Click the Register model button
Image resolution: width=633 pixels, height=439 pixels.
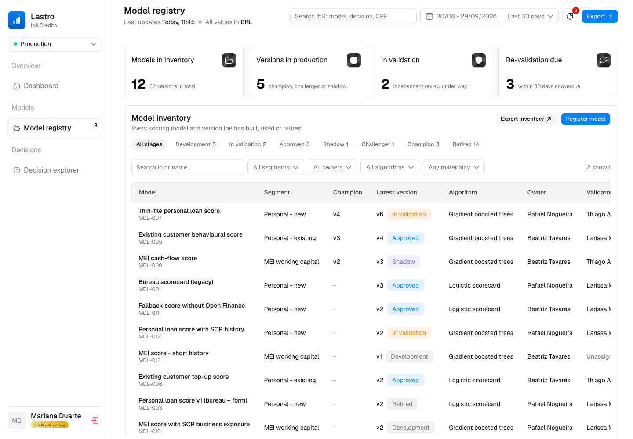coord(586,119)
